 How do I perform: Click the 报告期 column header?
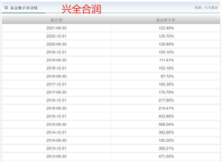click(57, 20)
